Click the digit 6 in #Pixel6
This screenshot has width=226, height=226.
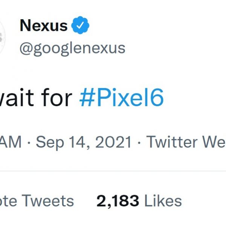(x=158, y=98)
